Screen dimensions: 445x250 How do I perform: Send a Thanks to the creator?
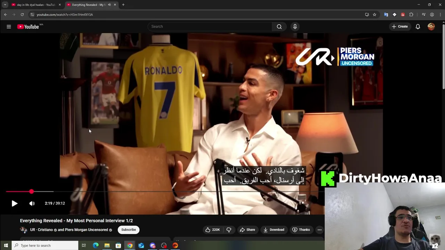pyautogui.click(x=301, y=230)
